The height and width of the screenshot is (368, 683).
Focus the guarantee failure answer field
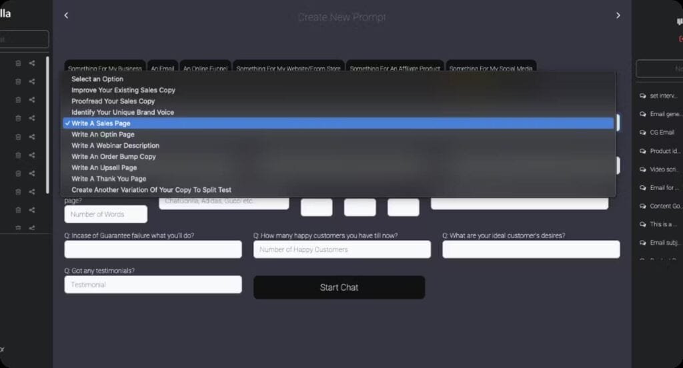(x=153, y=249)
